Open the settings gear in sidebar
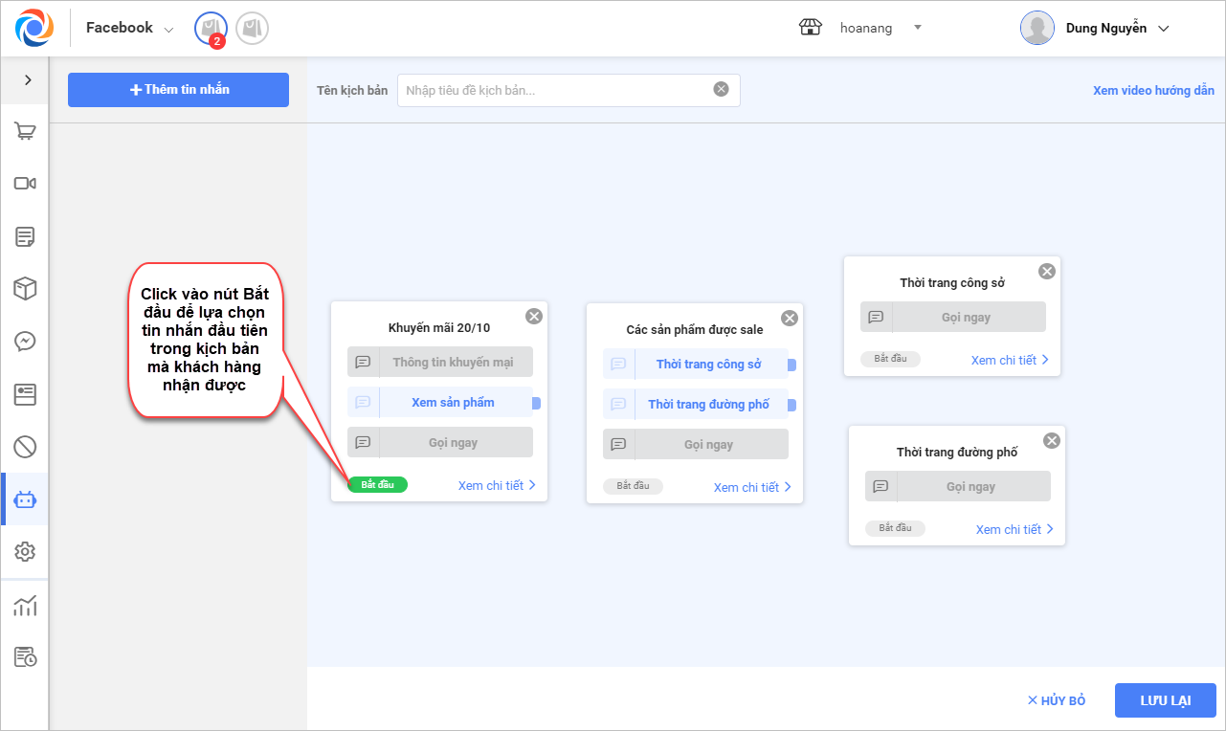The width and height of the screenshot is (1226, 731). click(x=25, y=551)
